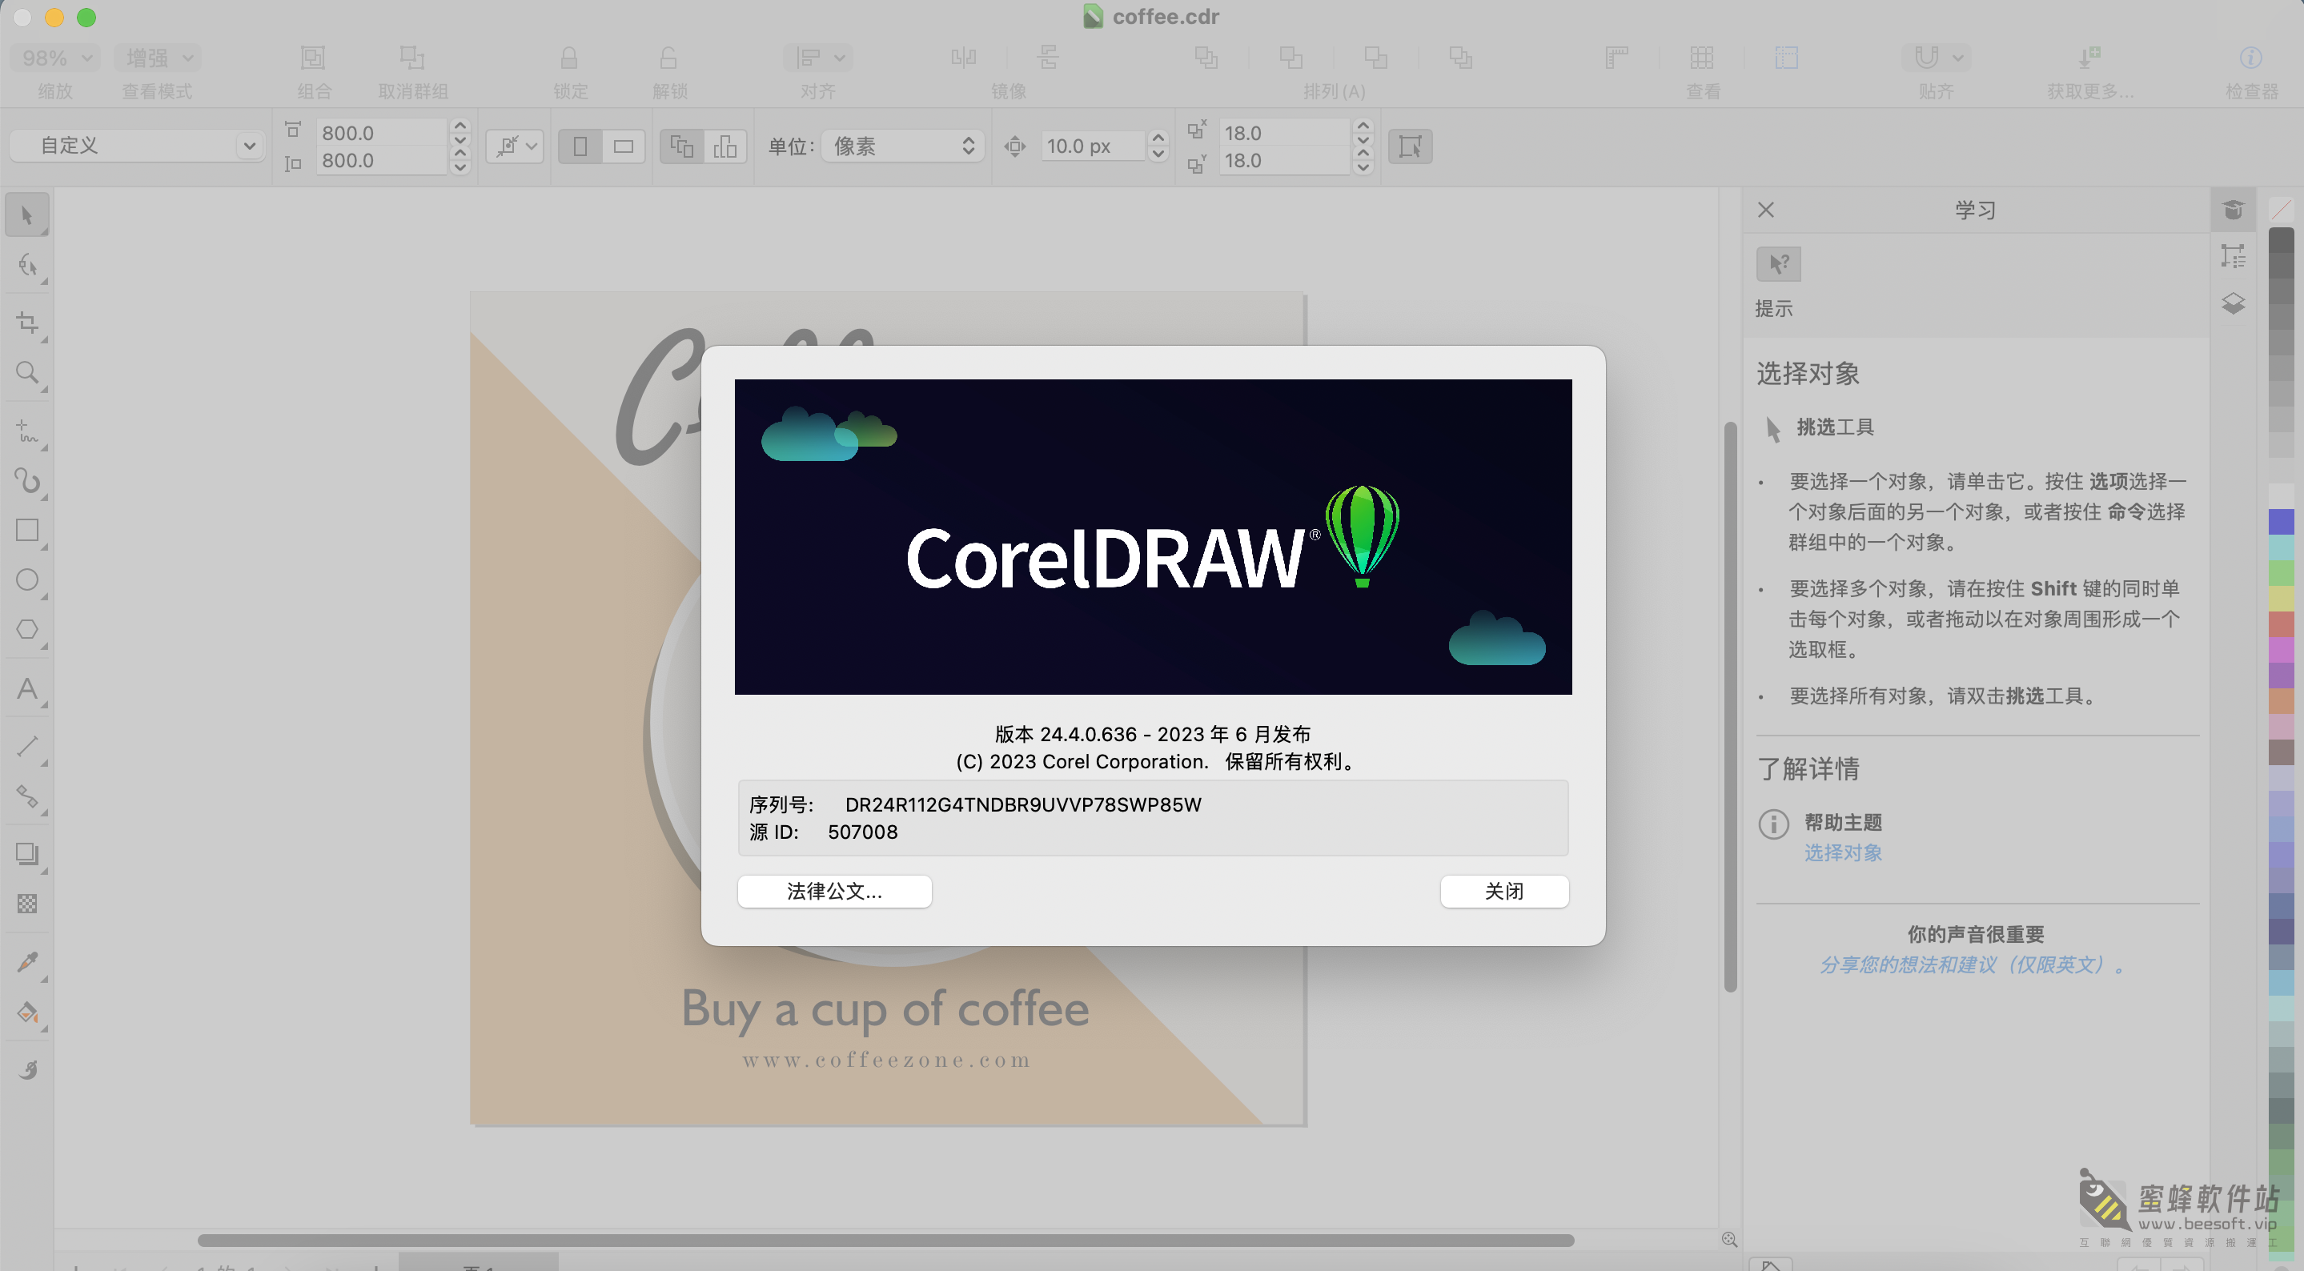Click the Mirror icon
The image size is (2304, 1271).
[x=963, y=58]
